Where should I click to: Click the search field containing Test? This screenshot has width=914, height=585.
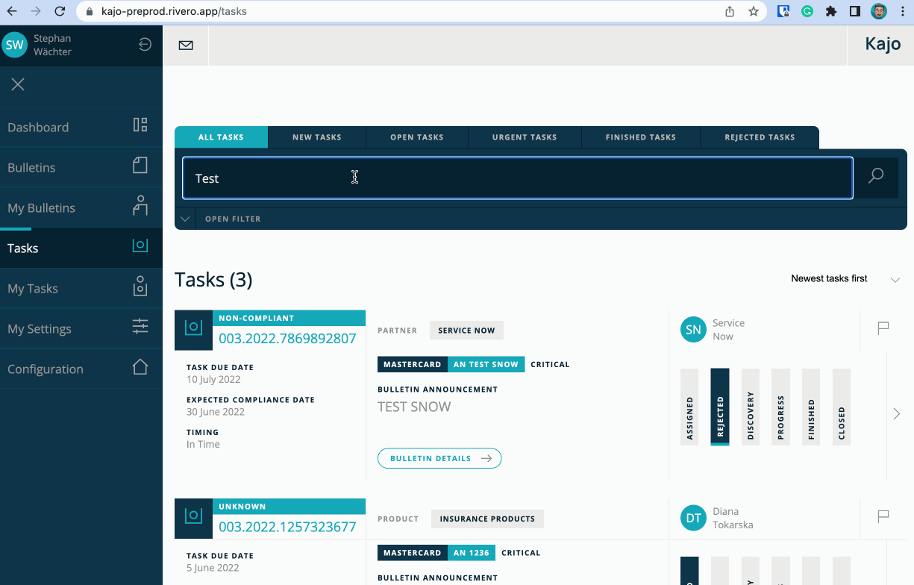click(518, 178)
